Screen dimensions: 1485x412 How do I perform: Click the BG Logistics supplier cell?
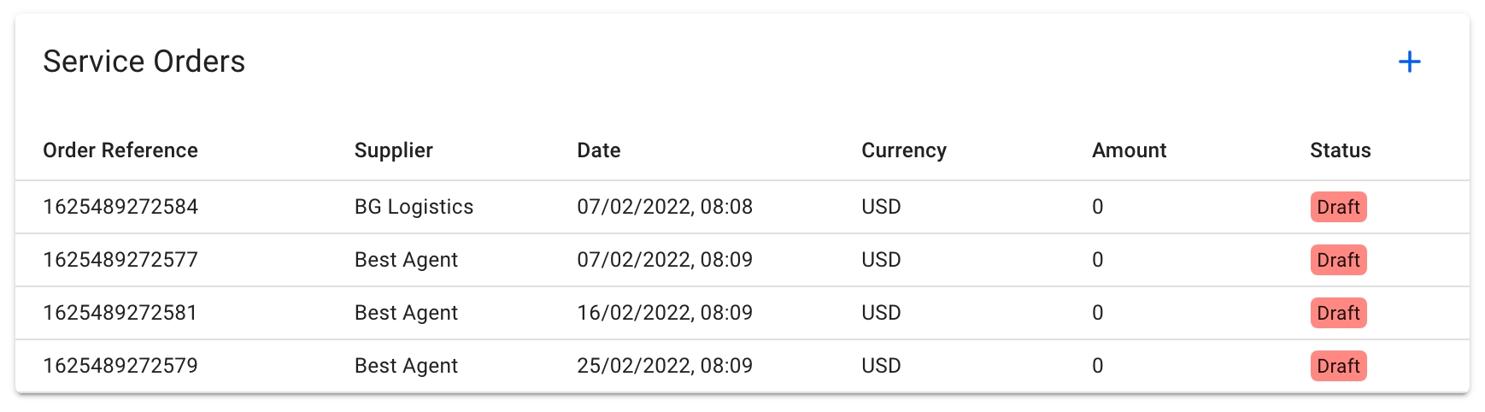[414, 207]
